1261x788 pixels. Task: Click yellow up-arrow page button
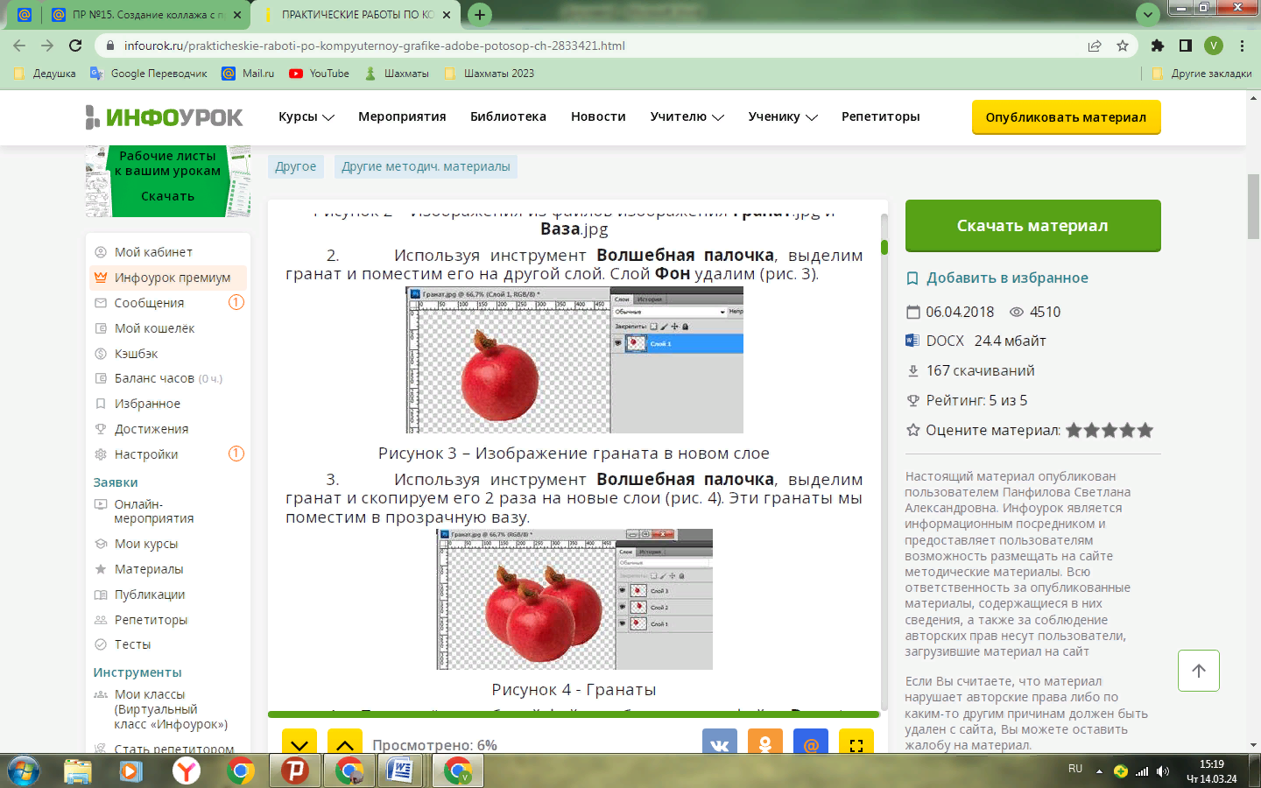[x=345, y=742]
